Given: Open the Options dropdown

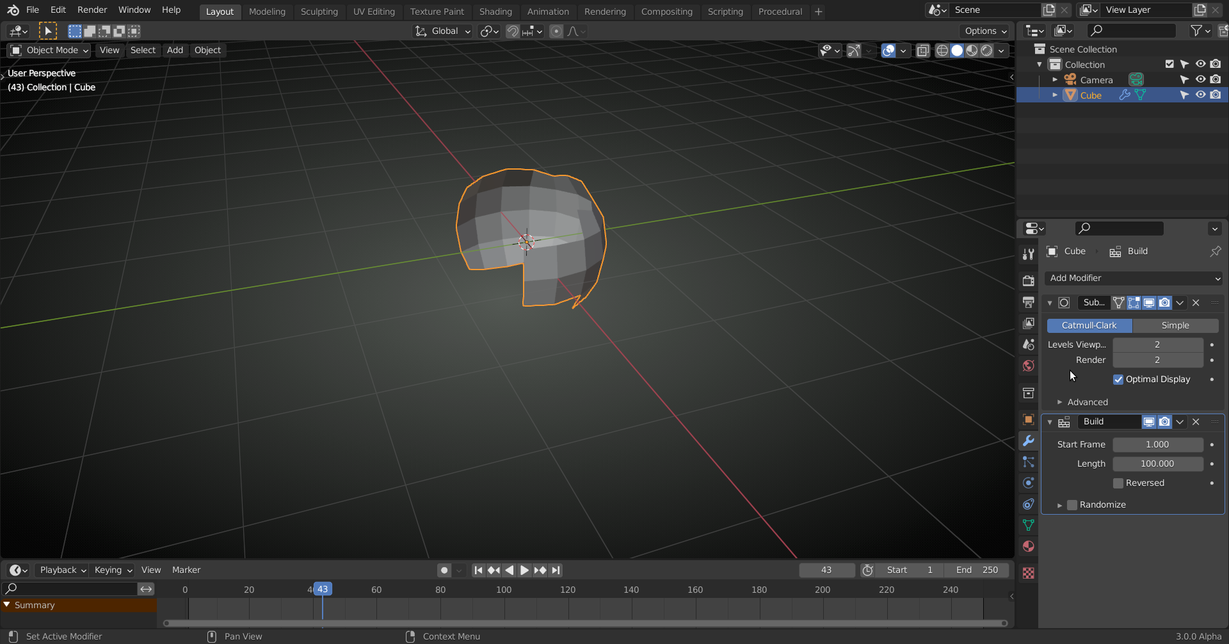Looking at the screenshot, I should point(986,31).
